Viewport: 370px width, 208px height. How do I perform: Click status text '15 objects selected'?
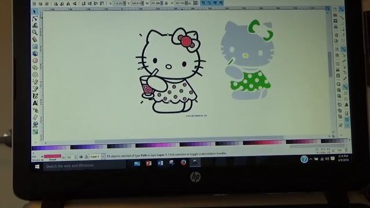coord(123,156)
